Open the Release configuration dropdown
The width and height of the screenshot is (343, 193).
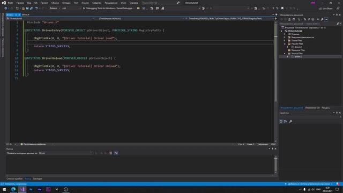[x=55, y=9]
